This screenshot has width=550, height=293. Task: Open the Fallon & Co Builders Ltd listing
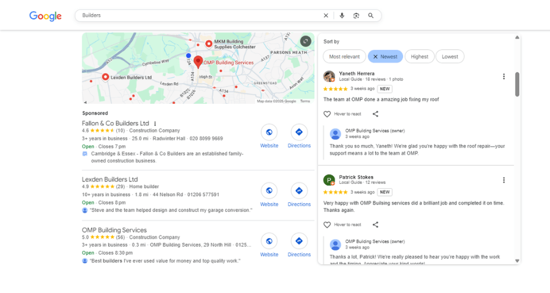(116, 124)
